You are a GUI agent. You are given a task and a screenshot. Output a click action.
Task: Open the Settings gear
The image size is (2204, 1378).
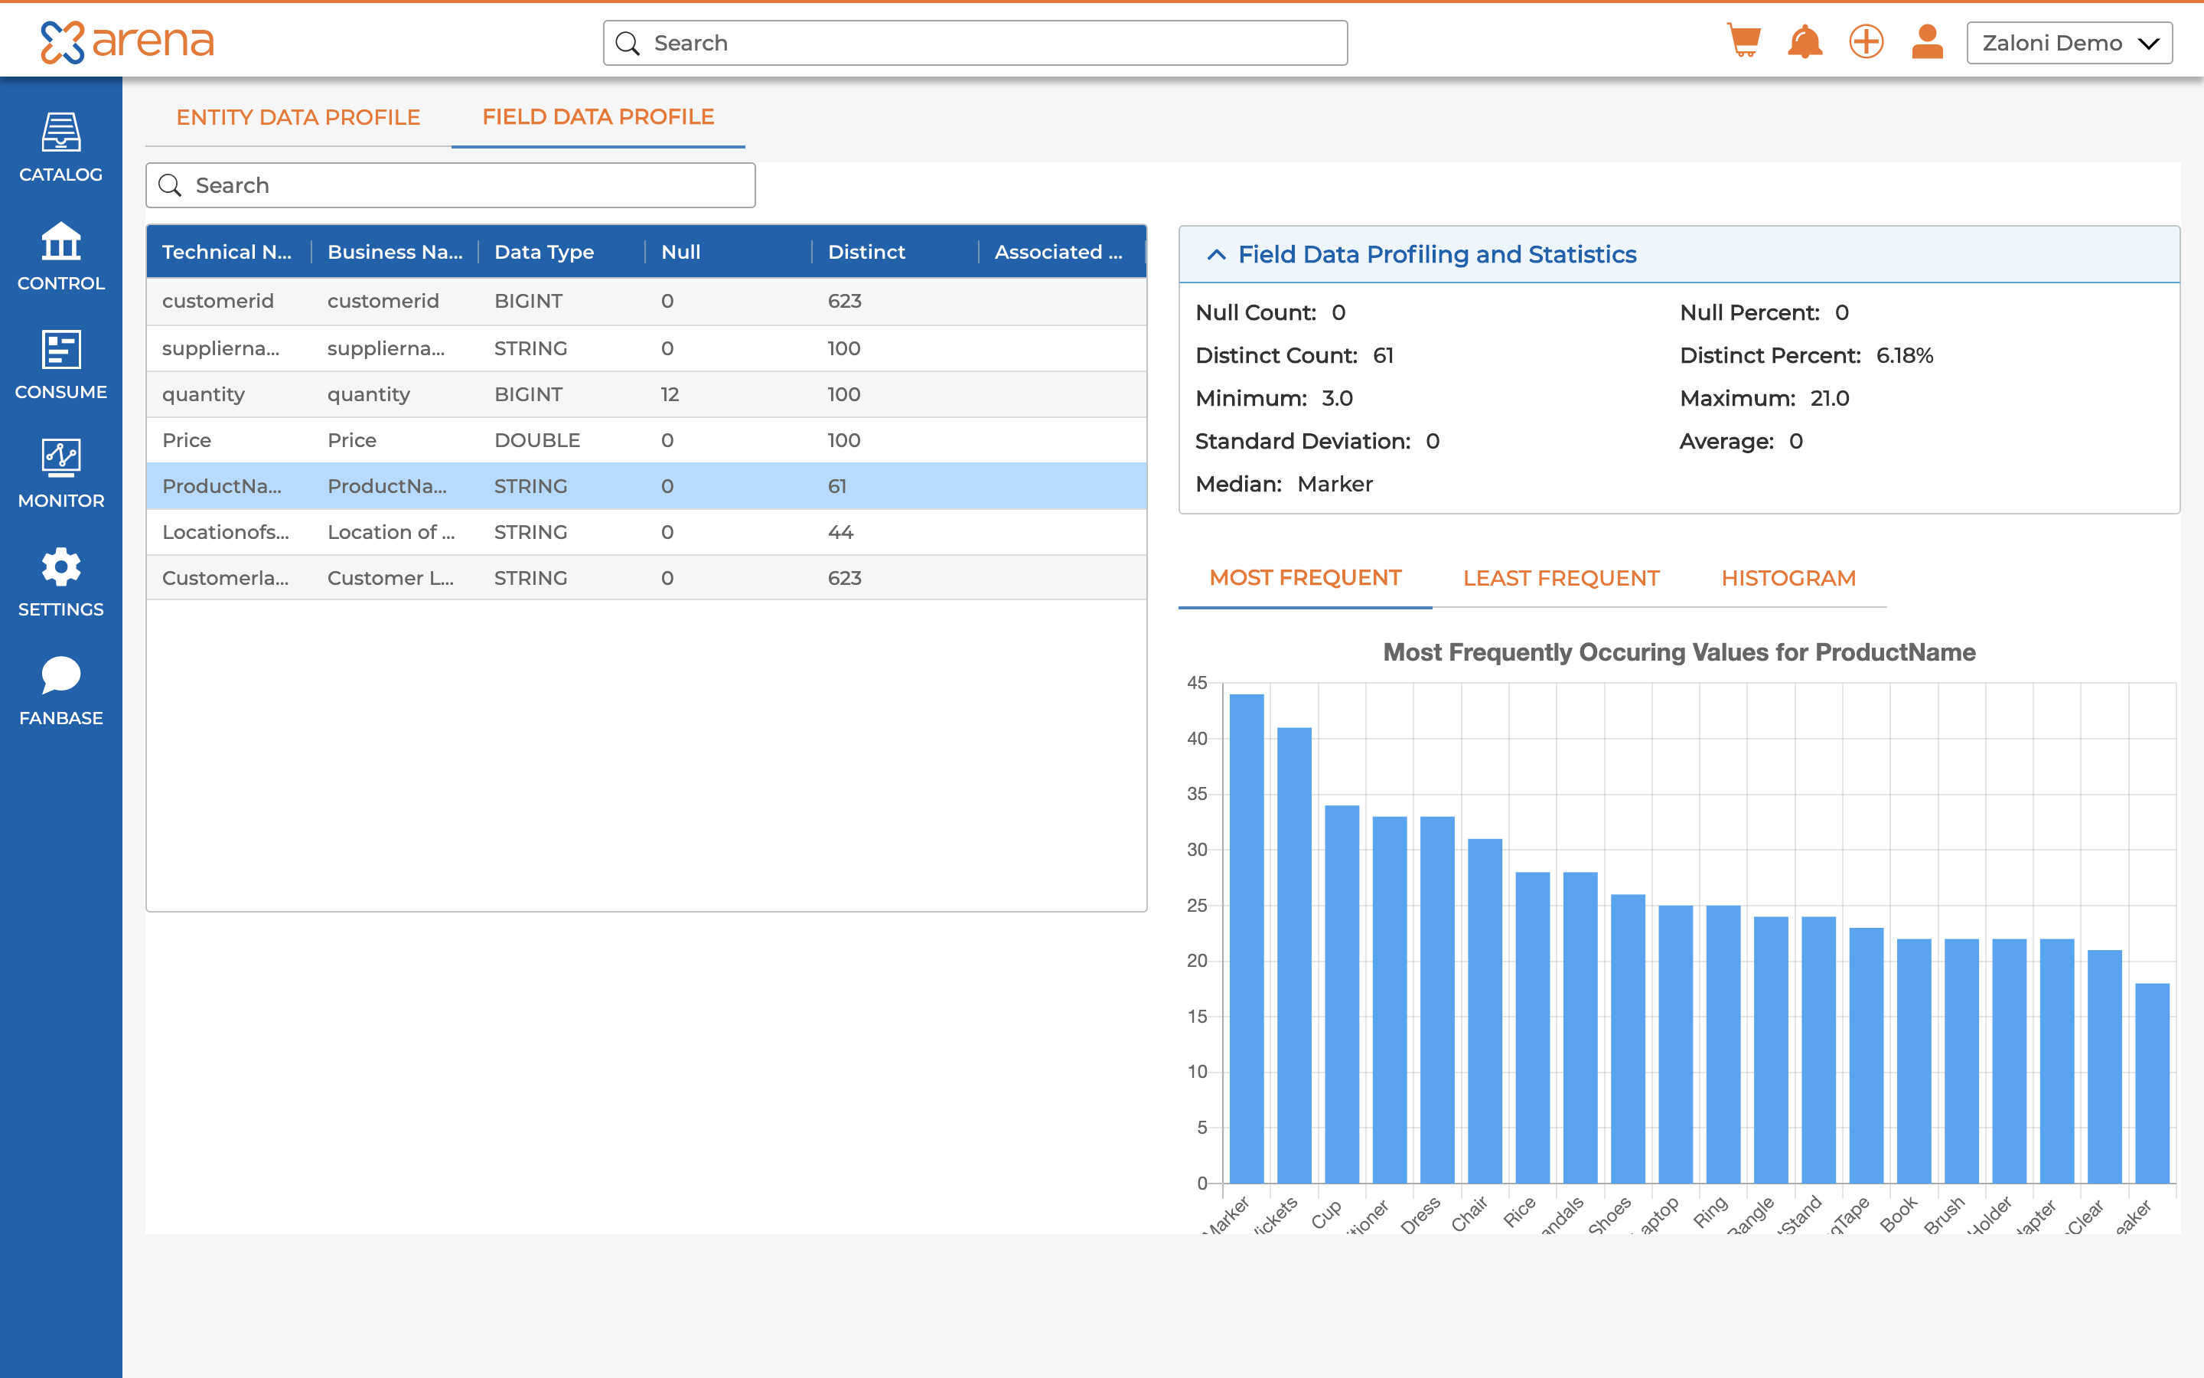pos(61,583)
